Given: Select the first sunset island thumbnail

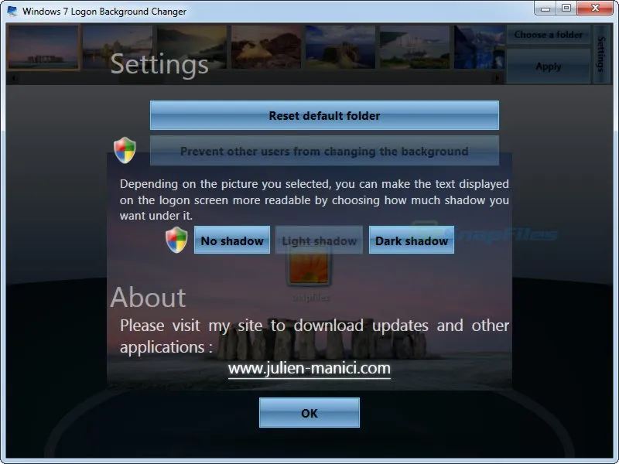Looking at the screenshot, I should [43, 47].
